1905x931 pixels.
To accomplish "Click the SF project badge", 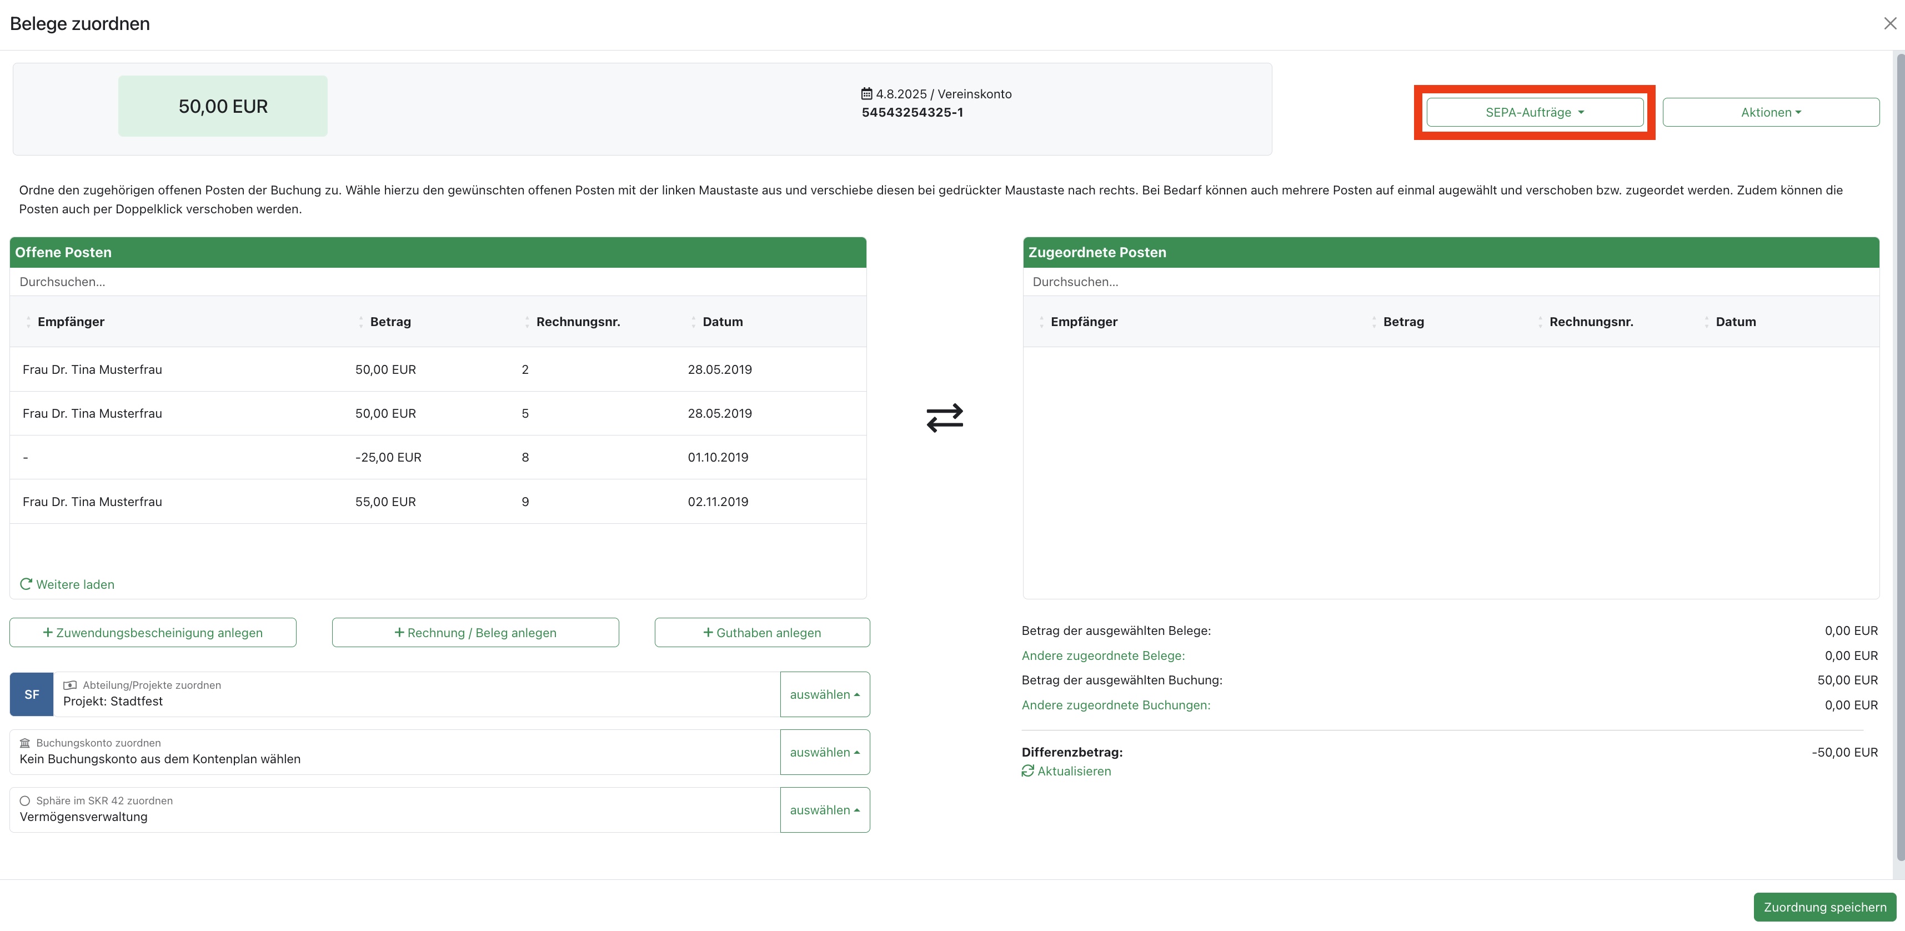I will 32,694.
